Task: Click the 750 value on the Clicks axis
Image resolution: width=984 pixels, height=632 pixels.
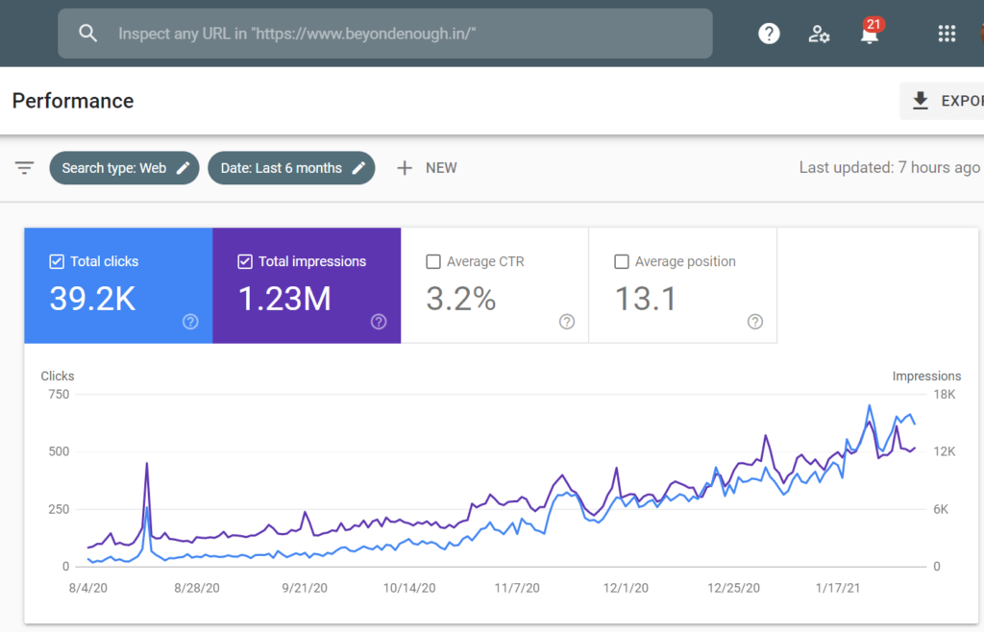Action: [59, 395]
